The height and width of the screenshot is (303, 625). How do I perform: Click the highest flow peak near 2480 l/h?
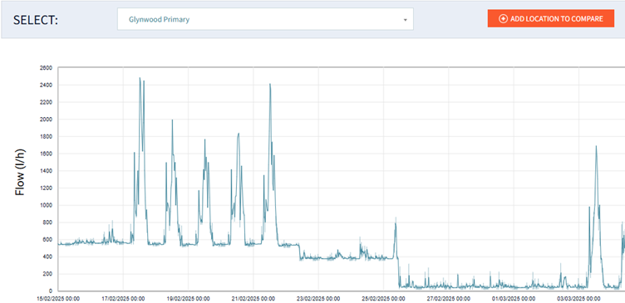(x=140, y=78)
